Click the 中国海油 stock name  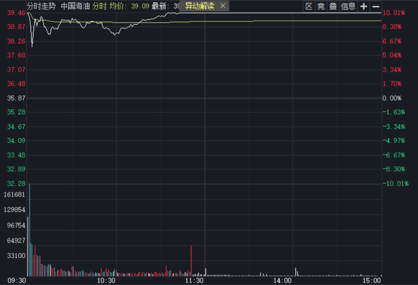pos(75,6)
